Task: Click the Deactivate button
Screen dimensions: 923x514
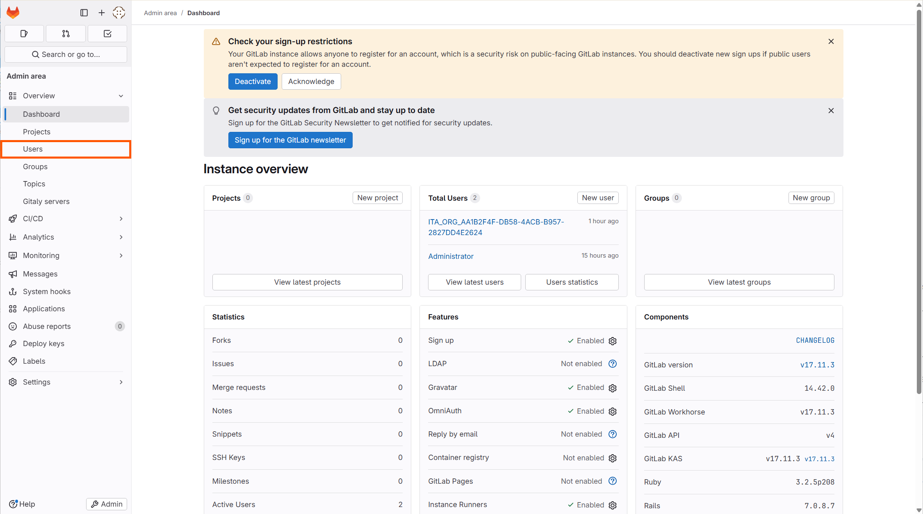Action: coord(253,82)
